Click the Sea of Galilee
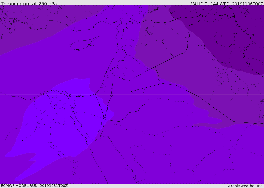The image size is (264, 188). (113, 74)
